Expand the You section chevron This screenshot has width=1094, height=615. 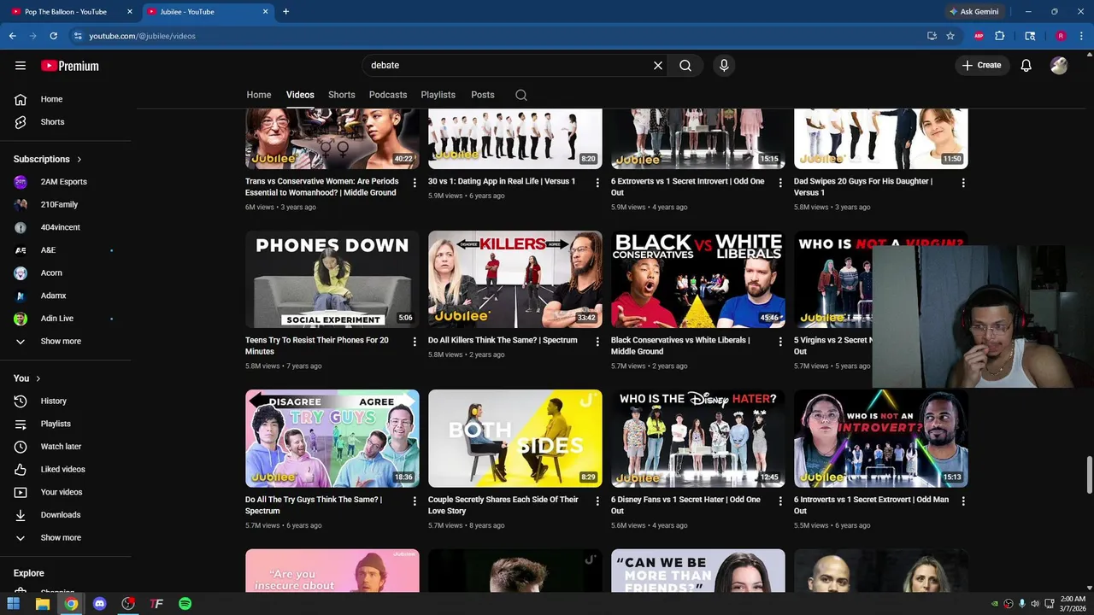(x=38, y=378)
